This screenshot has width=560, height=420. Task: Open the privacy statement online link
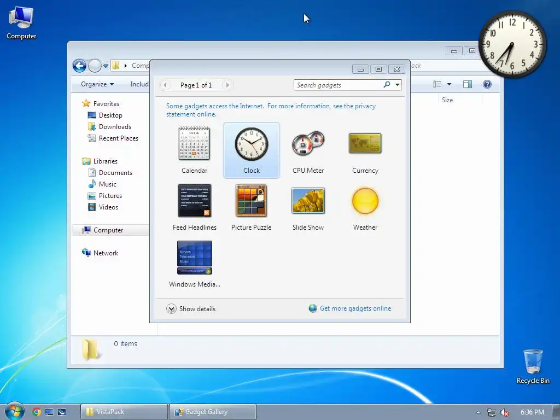(x=271, y=110)
